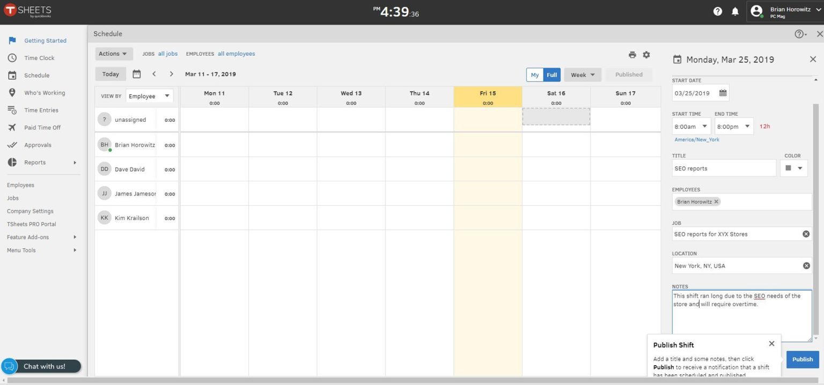Open the help question mark icon
Viewport: 824px width, 385px height.
(x=718, y=11)
